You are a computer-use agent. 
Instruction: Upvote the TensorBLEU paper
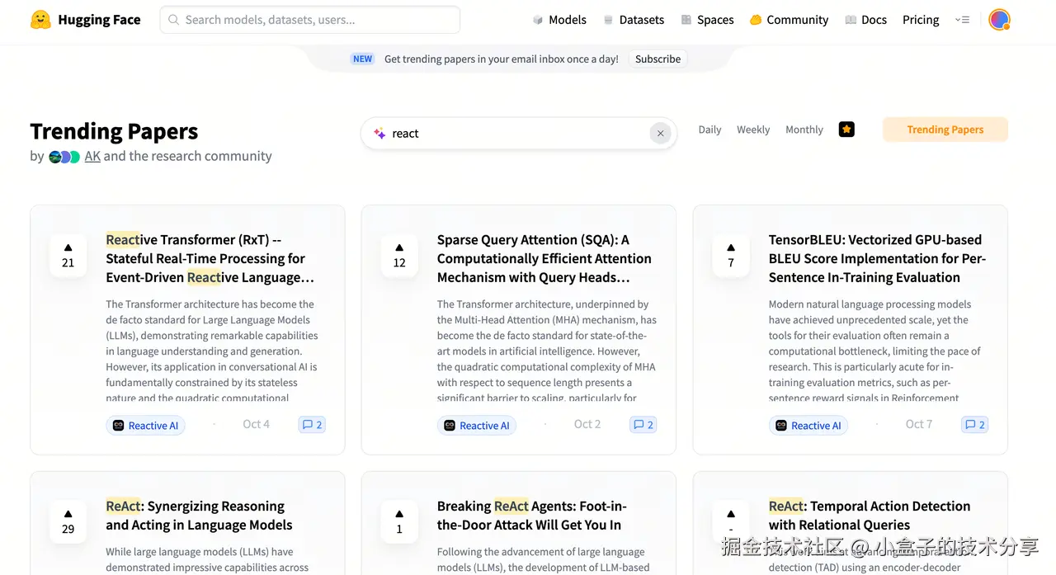[x=731, y=255]
